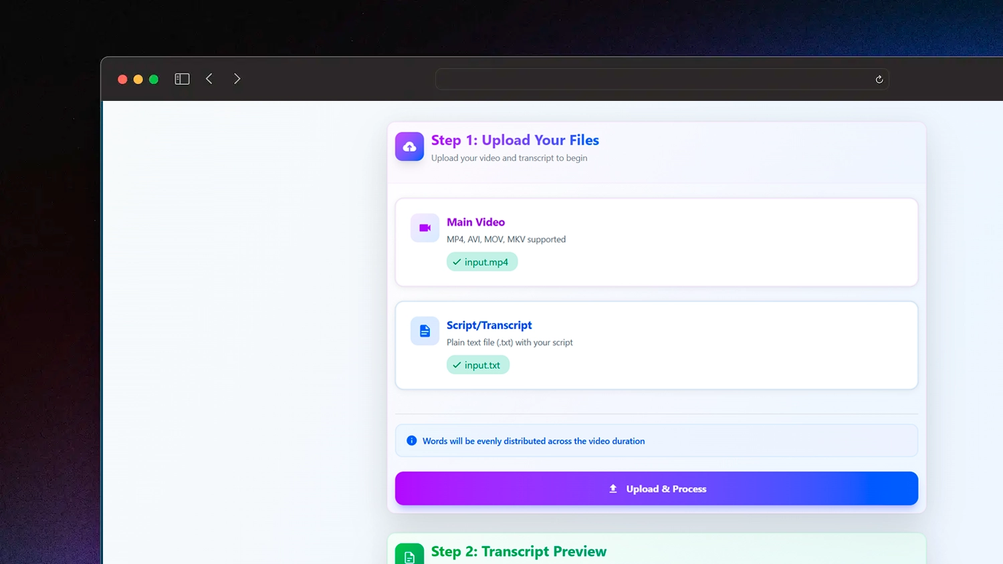This screenshot has height=564, width=1003.
Task: Click the Script/Transcript heading
Action: 489,325
